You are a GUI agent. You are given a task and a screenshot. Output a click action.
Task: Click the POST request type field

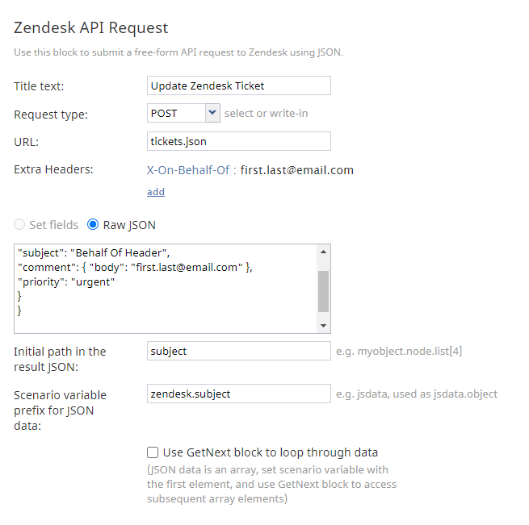[176, 113]
